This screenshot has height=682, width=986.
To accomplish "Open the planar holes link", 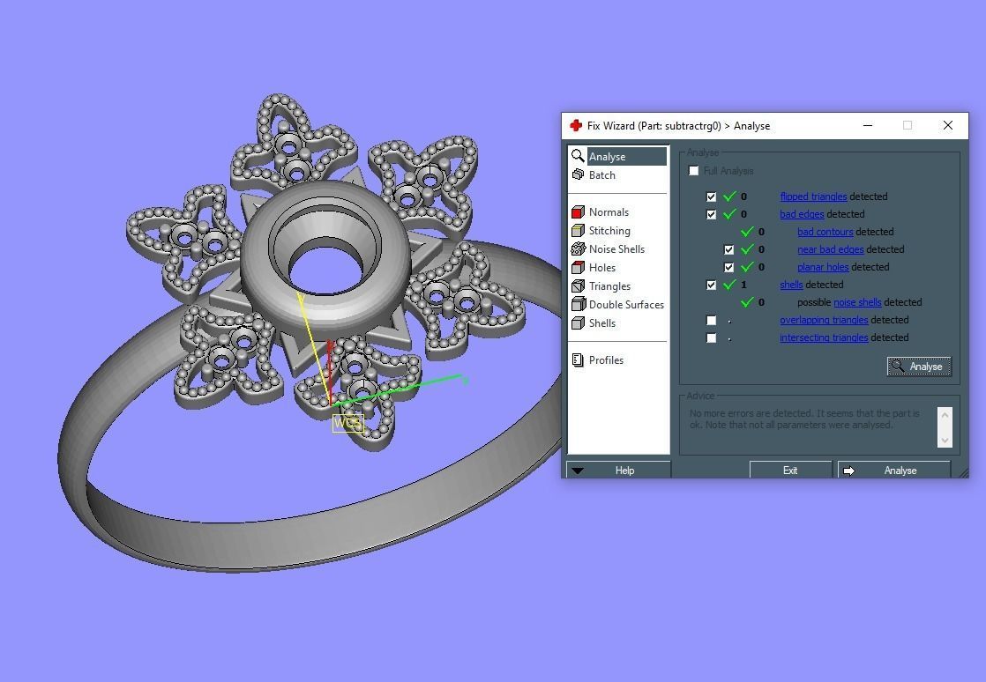I will click(x=823, y=267).
